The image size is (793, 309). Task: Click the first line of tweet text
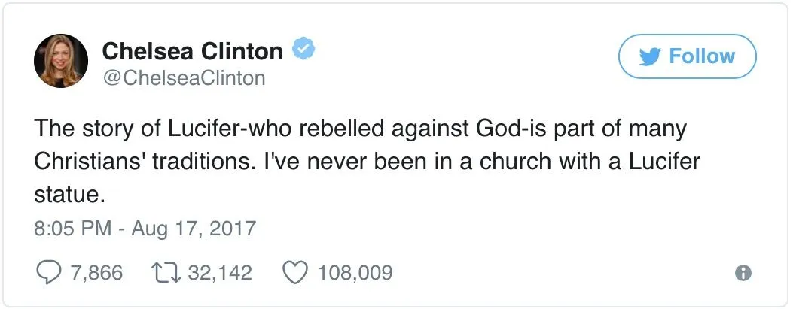click(x=360, y=129)
